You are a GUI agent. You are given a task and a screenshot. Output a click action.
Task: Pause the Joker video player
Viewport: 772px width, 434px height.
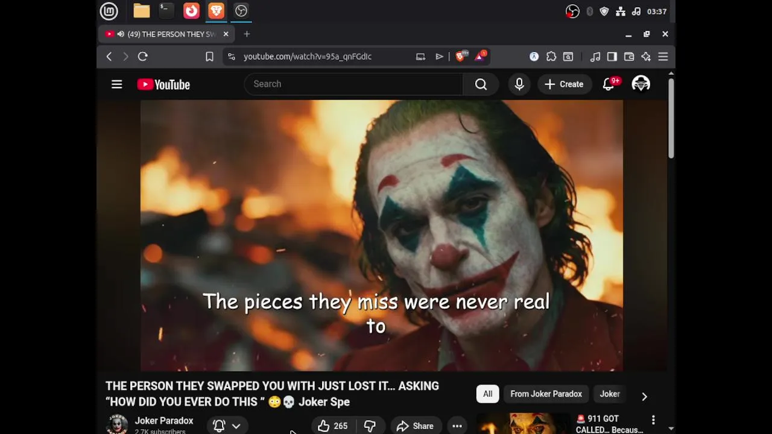pyautogui.click(x=381, y=236)
